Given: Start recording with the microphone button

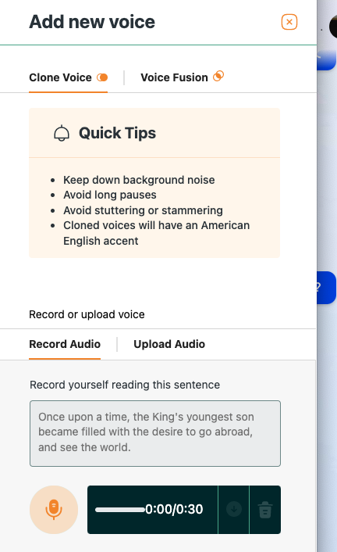Looking at the screenshot, I should click(x=54, y=510).
